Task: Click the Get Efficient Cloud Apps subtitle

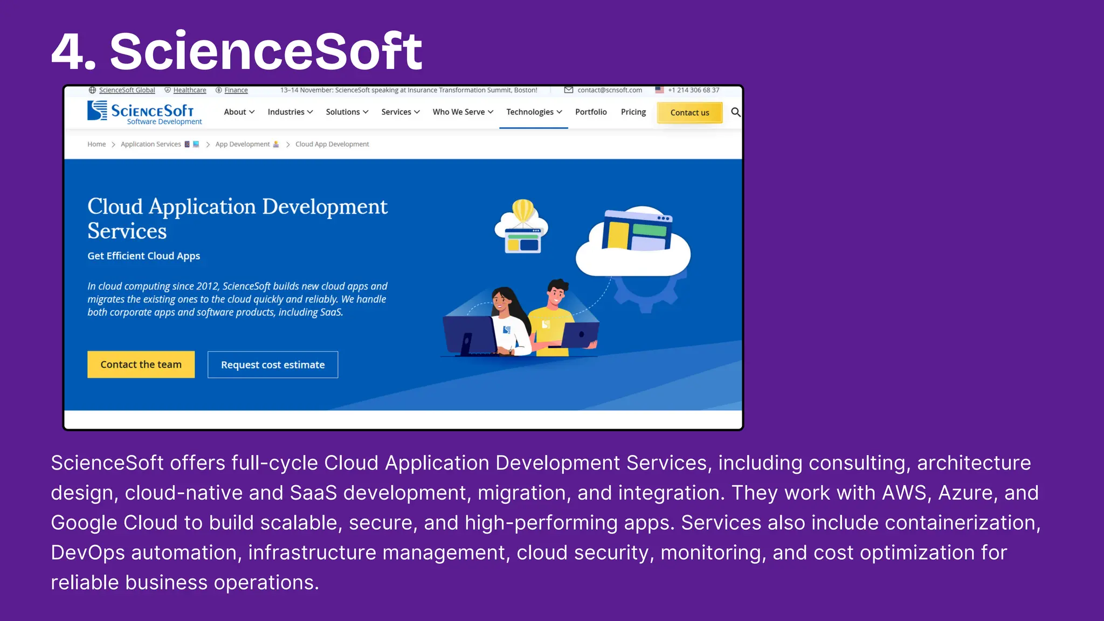Action: [144, 256]
